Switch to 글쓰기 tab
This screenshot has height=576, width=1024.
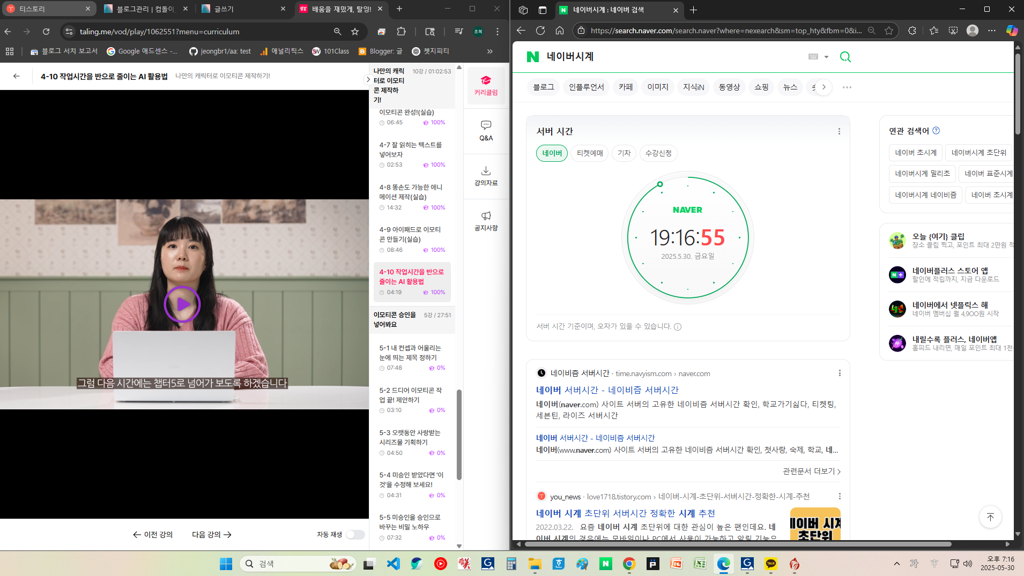(x=244, y=9)
